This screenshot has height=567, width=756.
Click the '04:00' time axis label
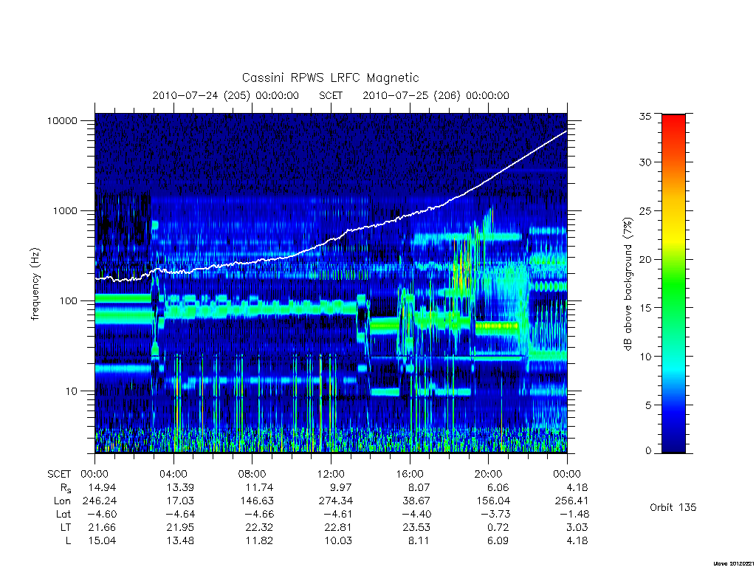point(173,474)
